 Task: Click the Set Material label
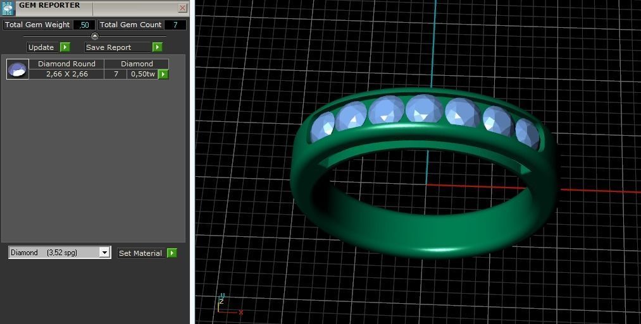pyautogui.click(x=142, y=253)
